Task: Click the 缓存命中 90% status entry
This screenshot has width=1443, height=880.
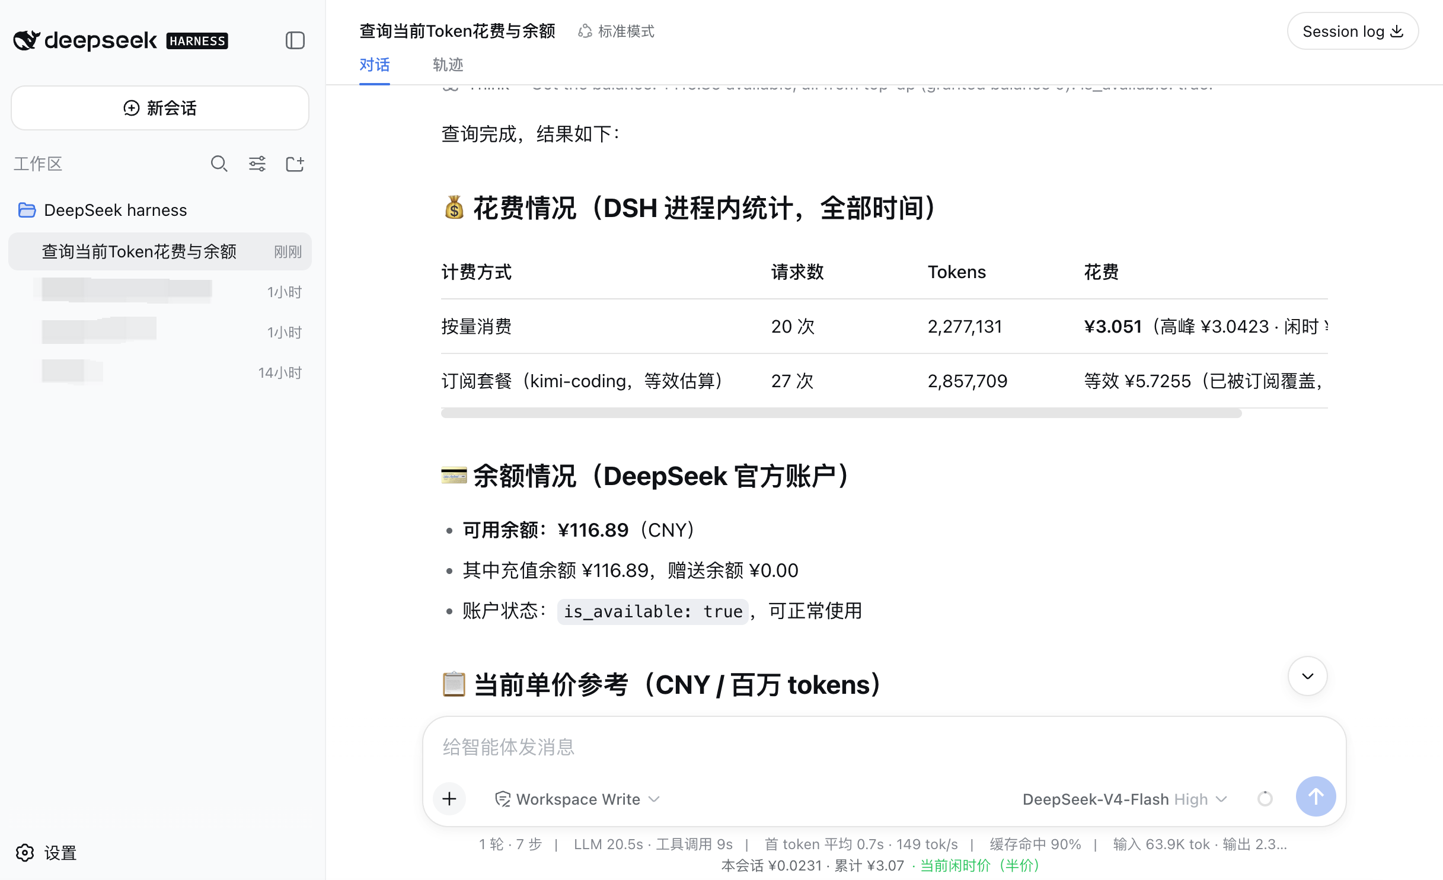Action: click(1035, 844)
